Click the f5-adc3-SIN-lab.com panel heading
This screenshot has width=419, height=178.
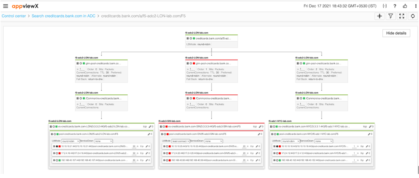tap(170, 121)
